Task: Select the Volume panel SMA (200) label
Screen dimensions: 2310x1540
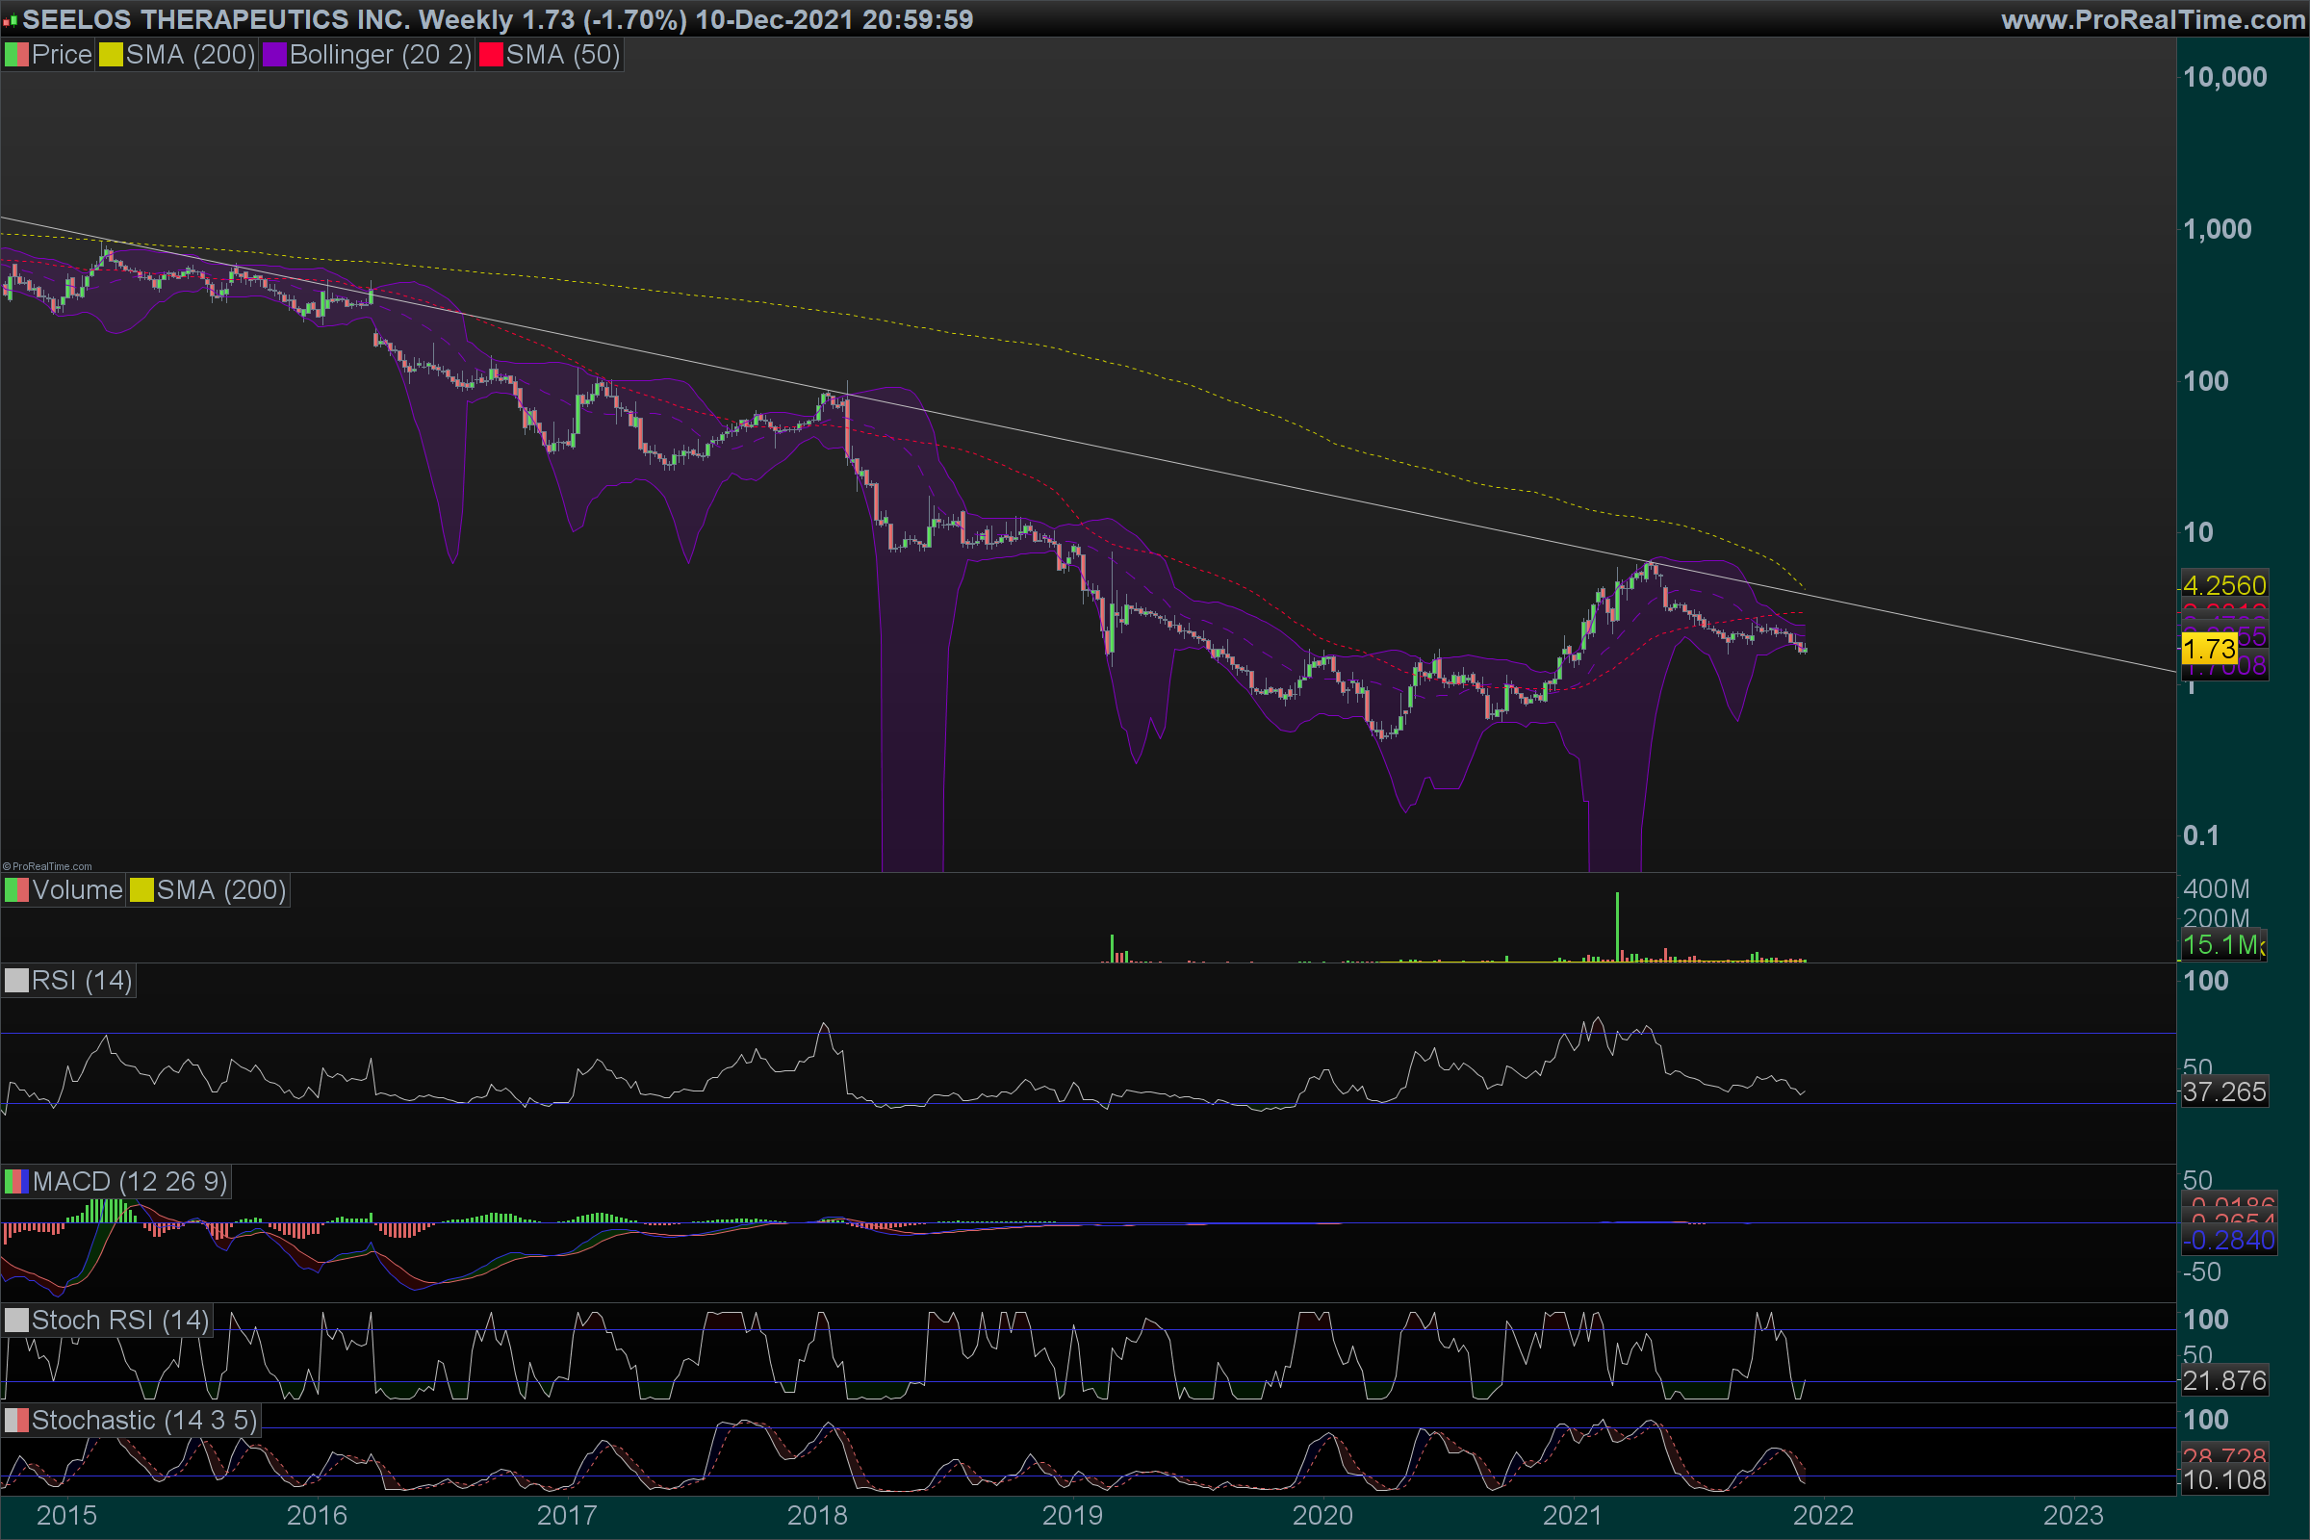Action: (221, 891)
